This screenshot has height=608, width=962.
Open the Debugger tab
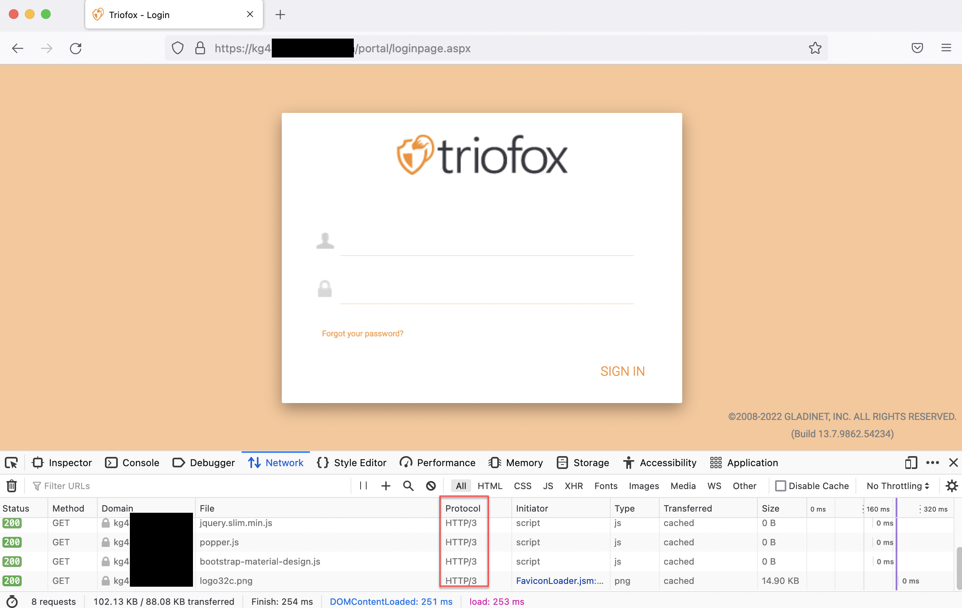[x=203, y=463]
